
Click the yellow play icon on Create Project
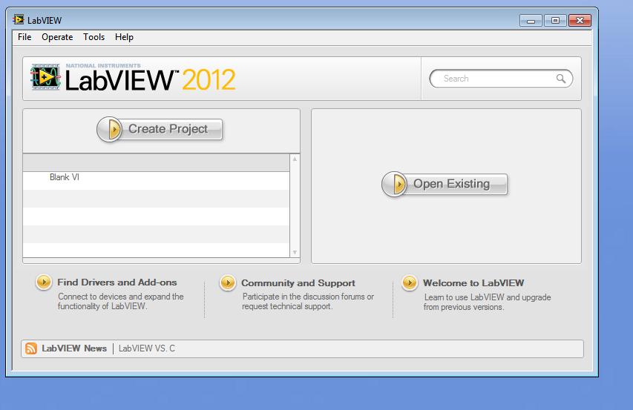[x=109, y=130]
